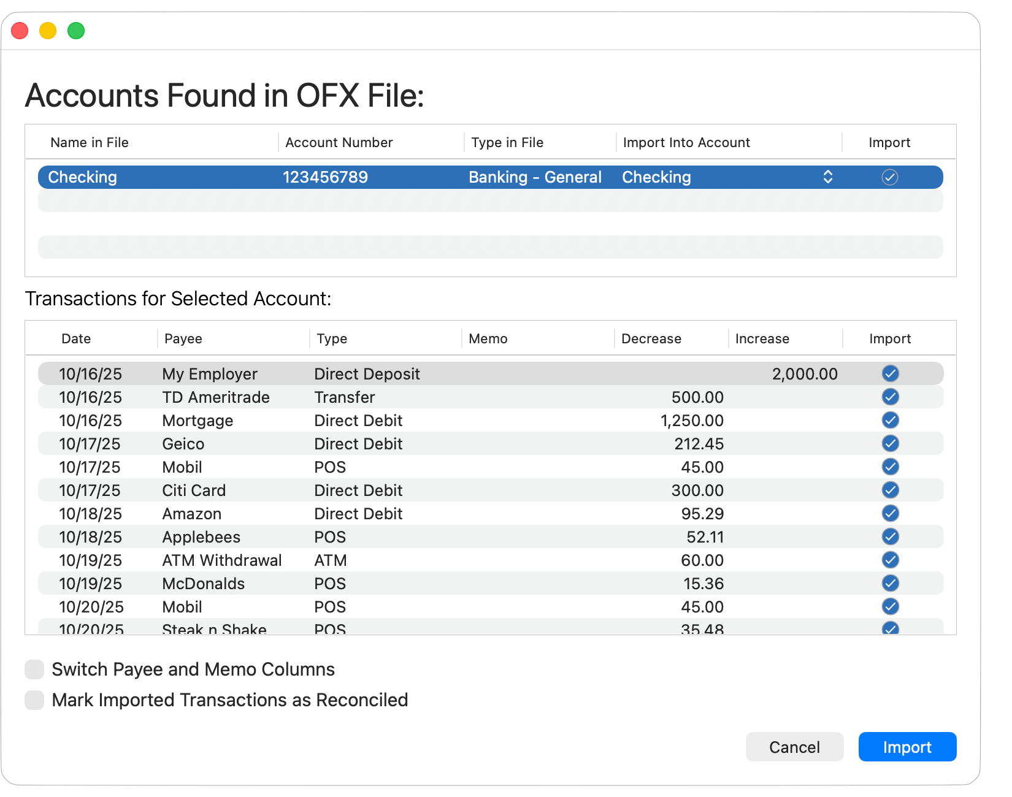Enable Switch Payee and Memo Columns
This screenshot has width=1012, height=797.
pos(34,669)
